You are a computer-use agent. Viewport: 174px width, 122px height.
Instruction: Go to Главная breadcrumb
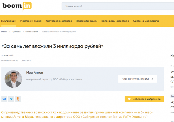click(4, 32)
